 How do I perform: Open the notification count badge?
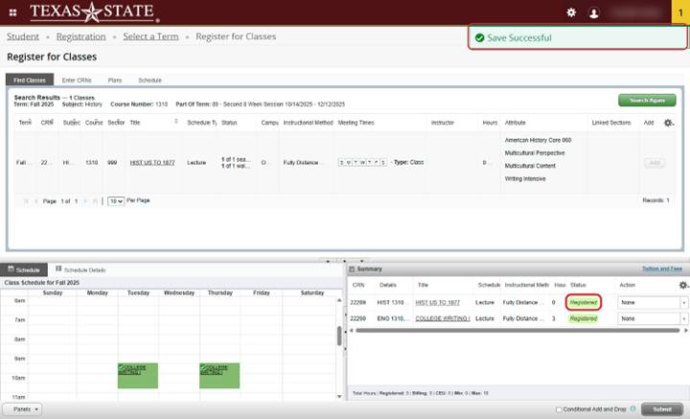[x=679, y=12]
